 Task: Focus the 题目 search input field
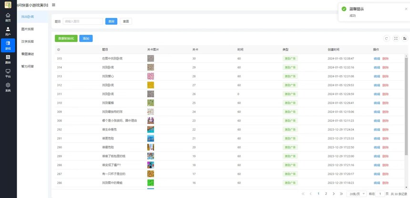tap(82, 21)
